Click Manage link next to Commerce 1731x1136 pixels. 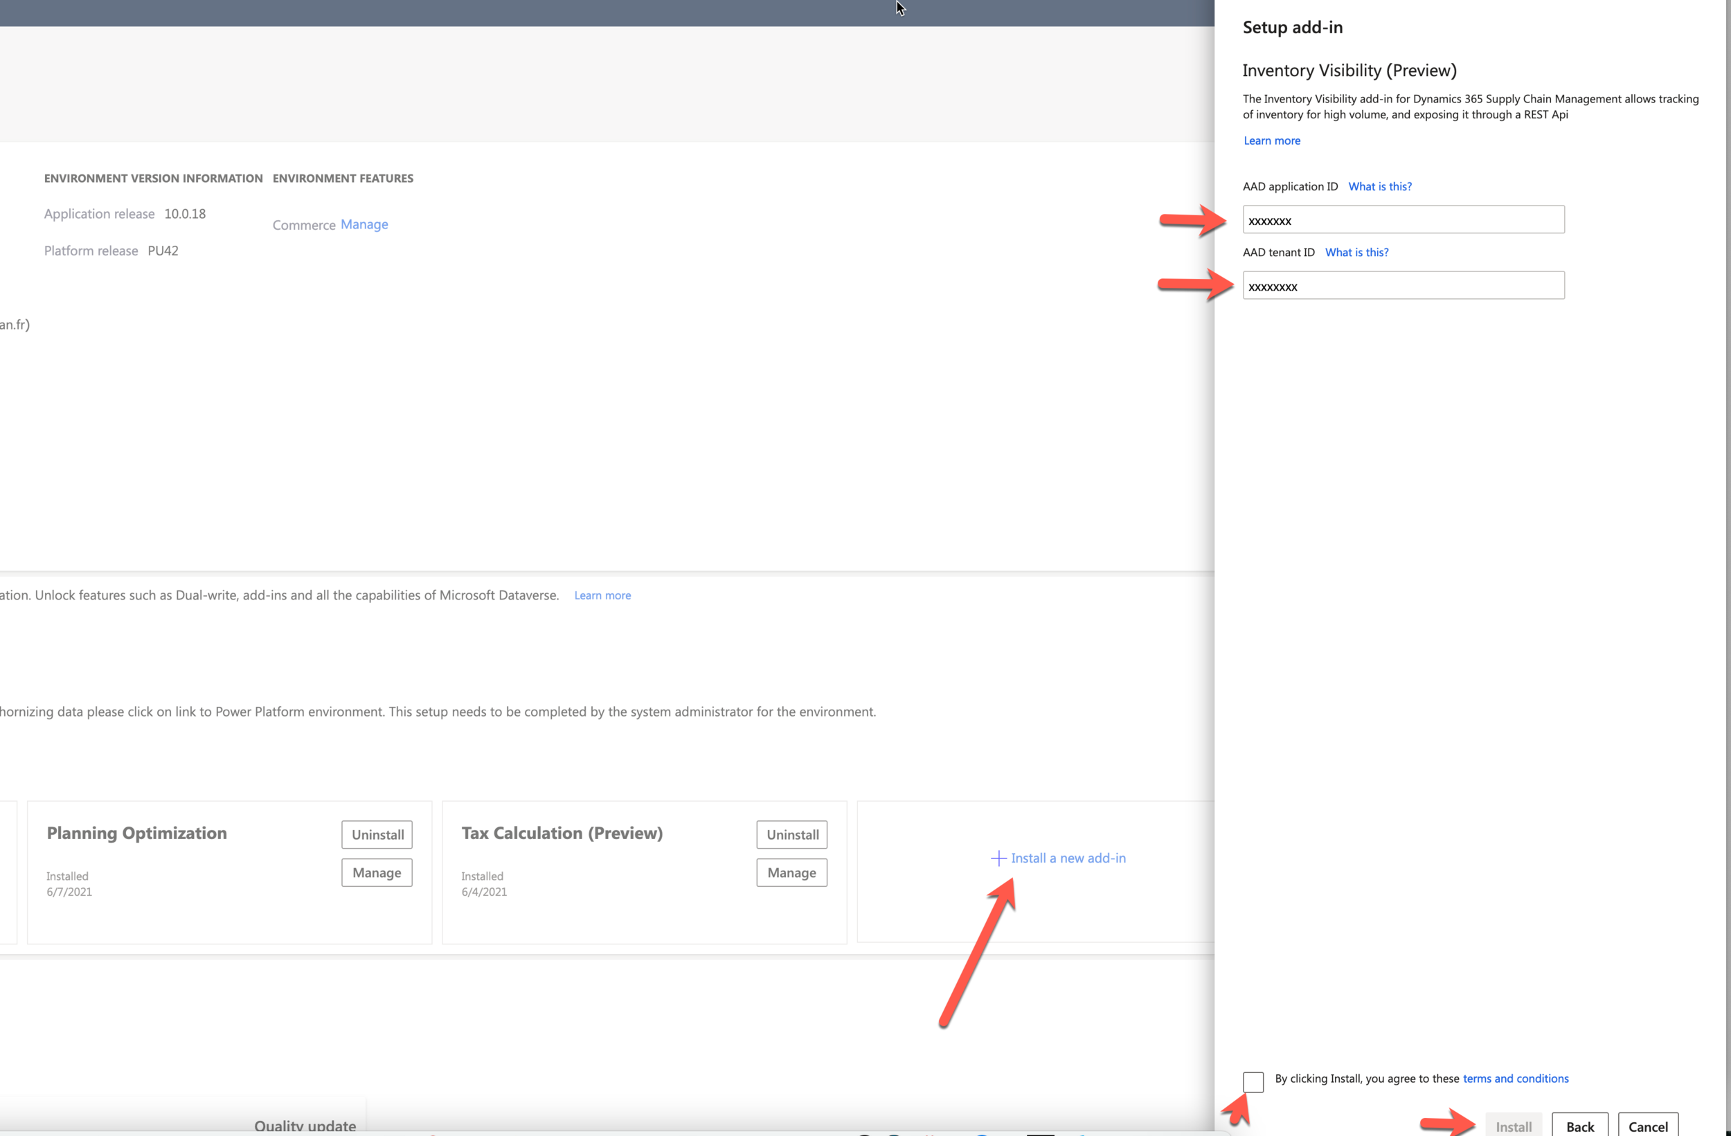coord(364,224)
